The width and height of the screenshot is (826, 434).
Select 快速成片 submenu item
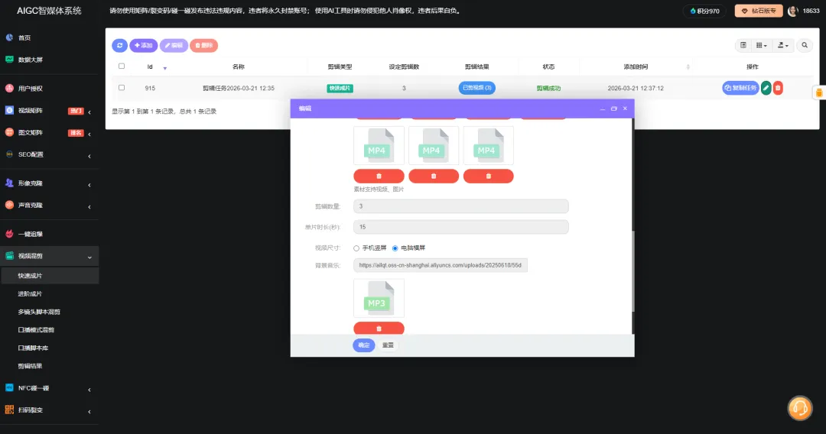click(x=50, y=276)
